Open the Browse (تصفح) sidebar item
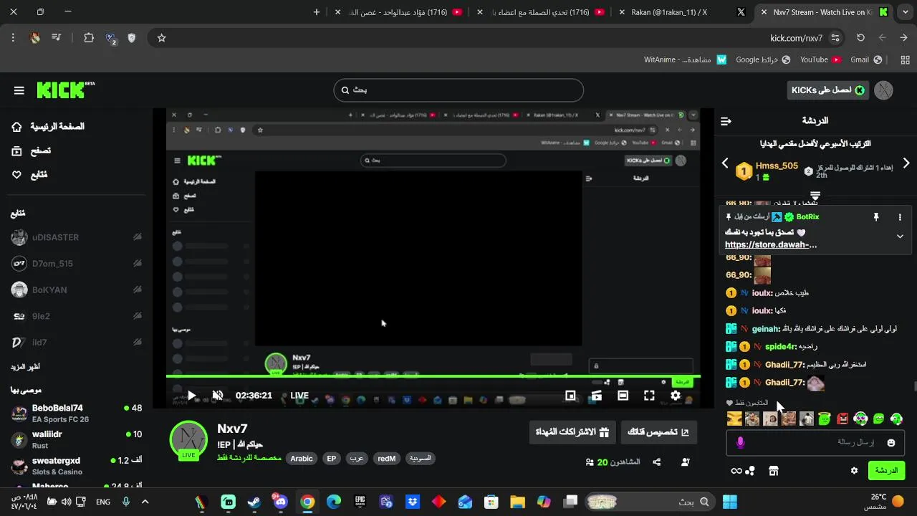This screenshot has width=917, height=516. [32, 150]
